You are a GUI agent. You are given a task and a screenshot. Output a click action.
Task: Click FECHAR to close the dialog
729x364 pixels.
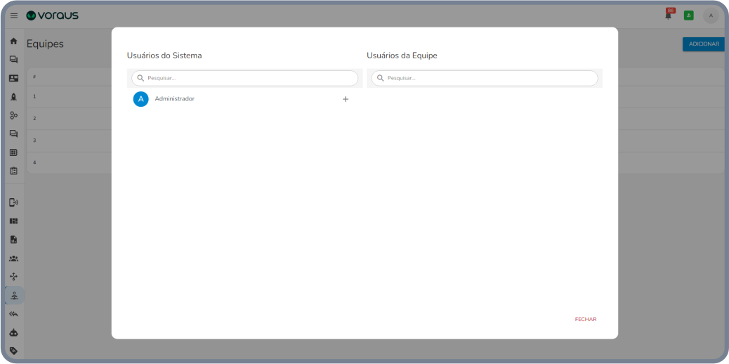pos(585,319)
